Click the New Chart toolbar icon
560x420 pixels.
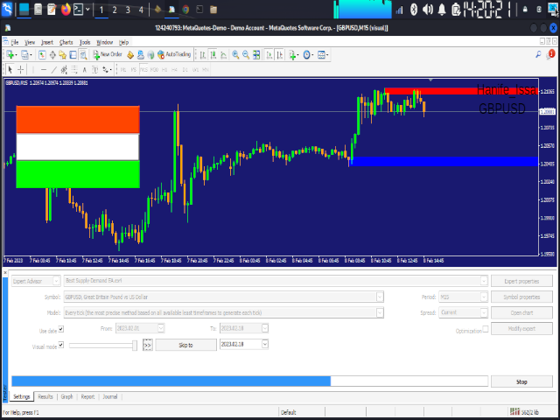[x=10, y=54]
